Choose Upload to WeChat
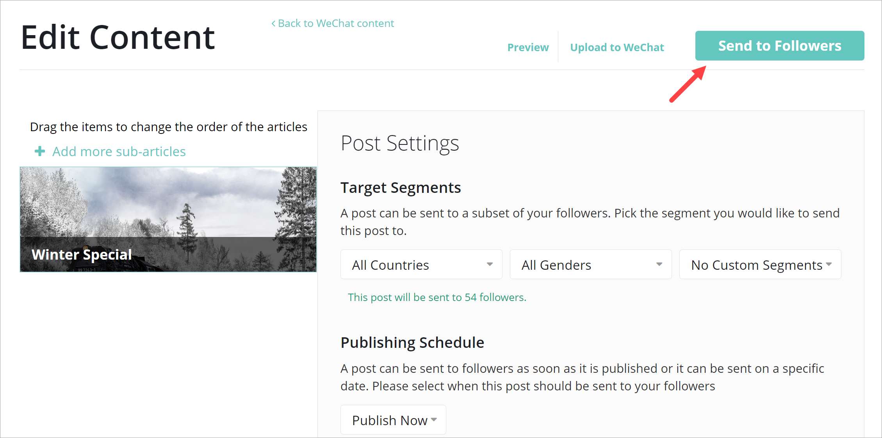Screen dimensions: 882x438 tap(617, 47)
